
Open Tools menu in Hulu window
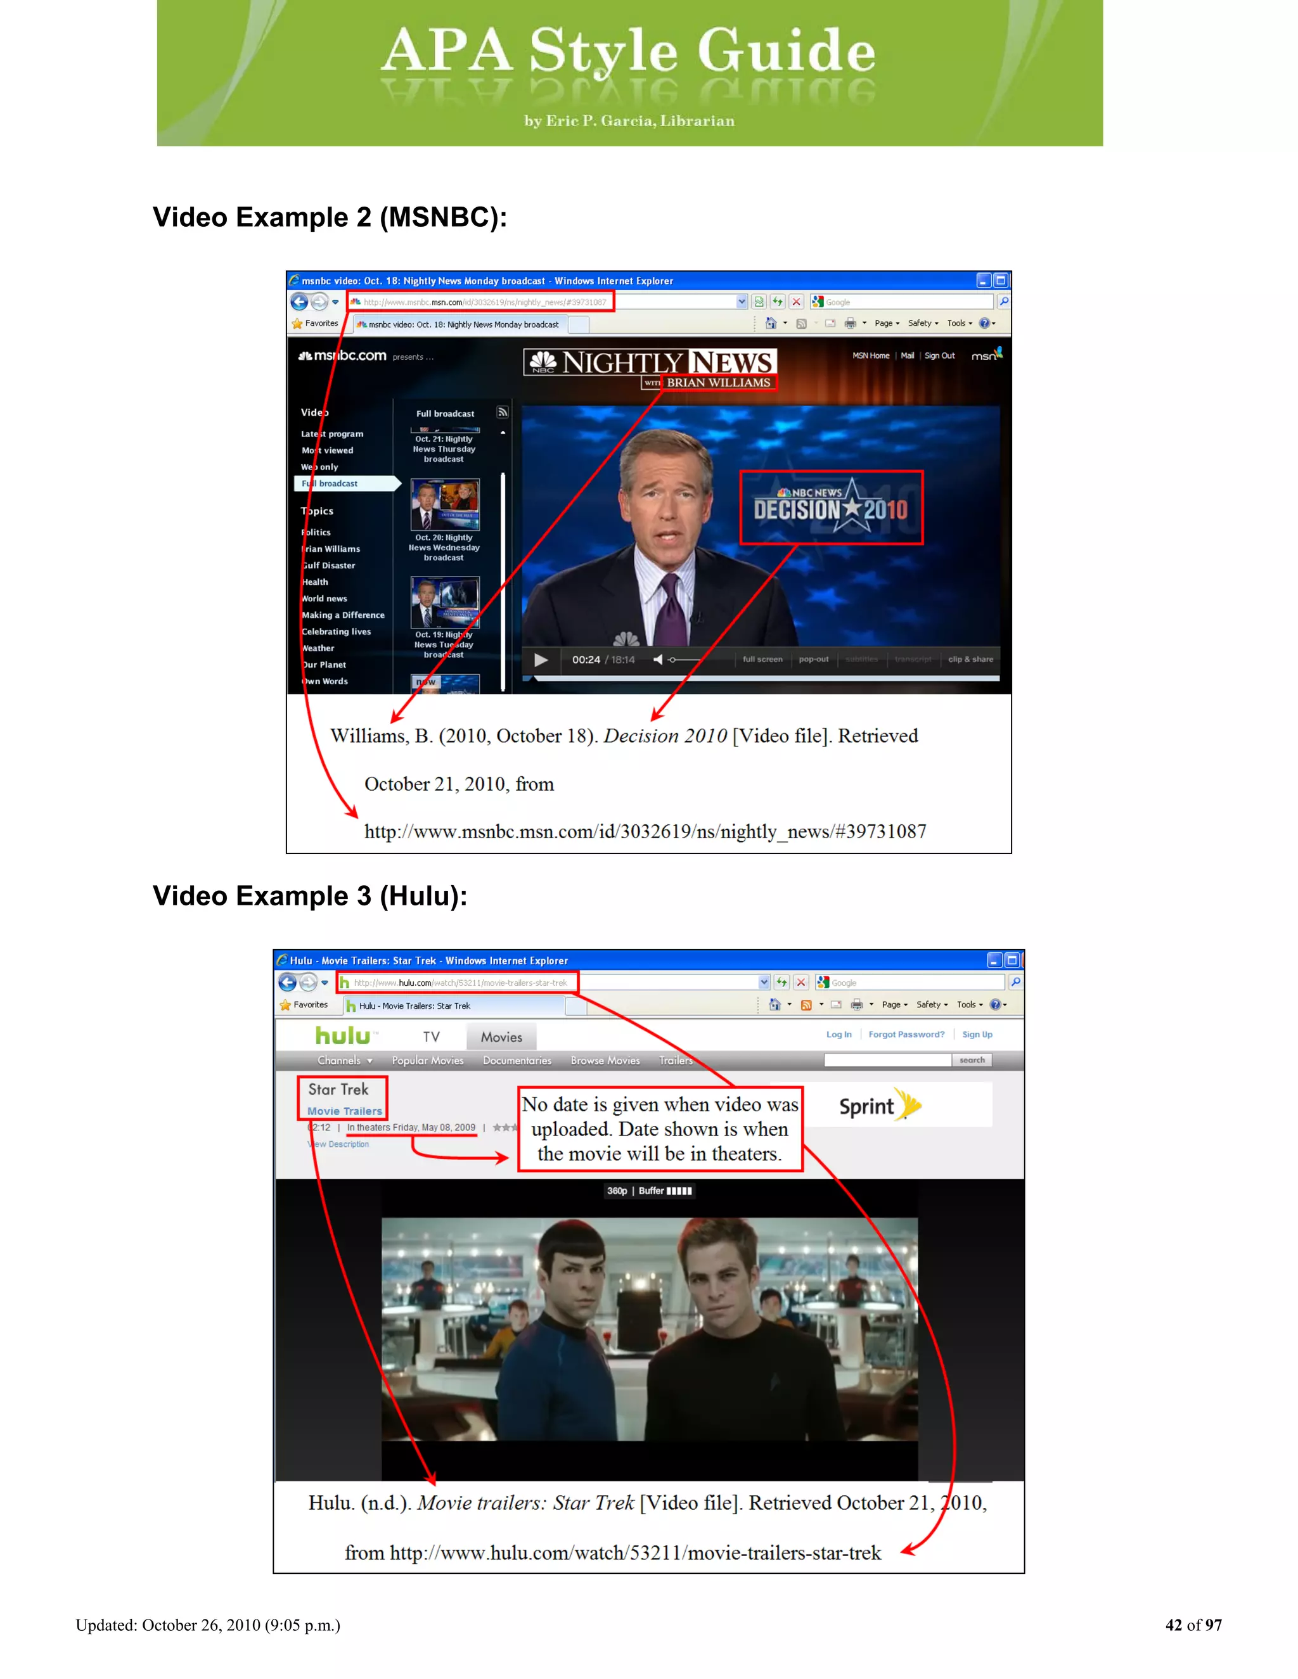click(x=970, y=1005)
